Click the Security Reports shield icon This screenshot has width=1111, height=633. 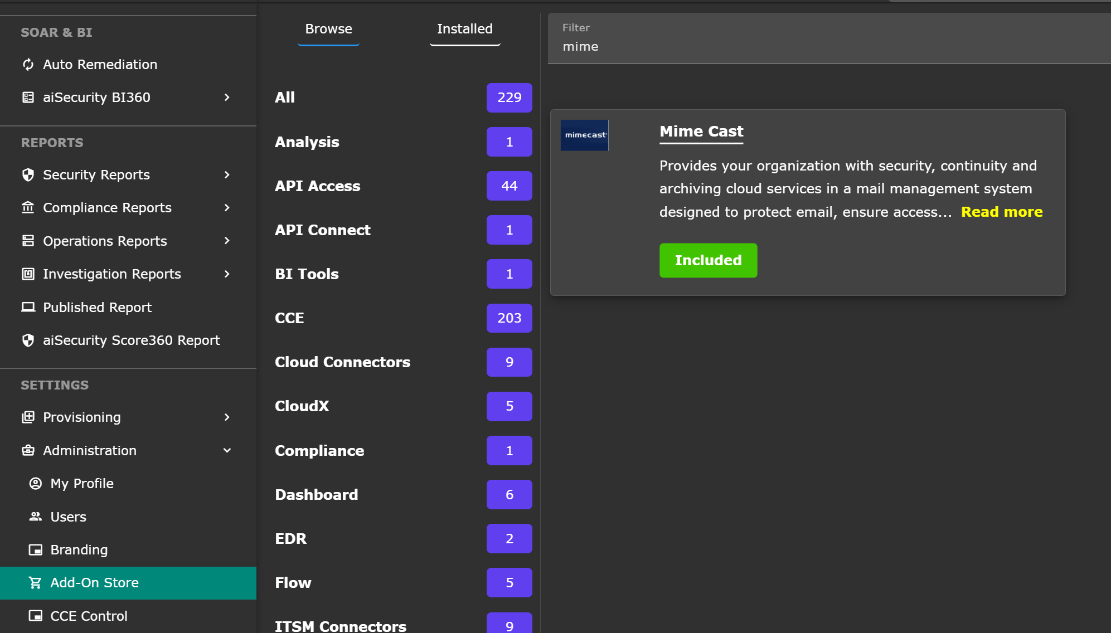[28, 175]
